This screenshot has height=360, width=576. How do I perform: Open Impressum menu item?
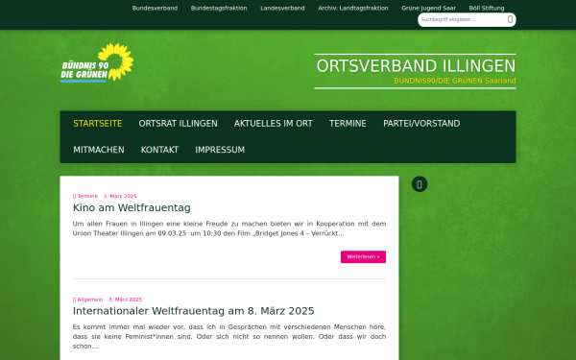[220, 150]
